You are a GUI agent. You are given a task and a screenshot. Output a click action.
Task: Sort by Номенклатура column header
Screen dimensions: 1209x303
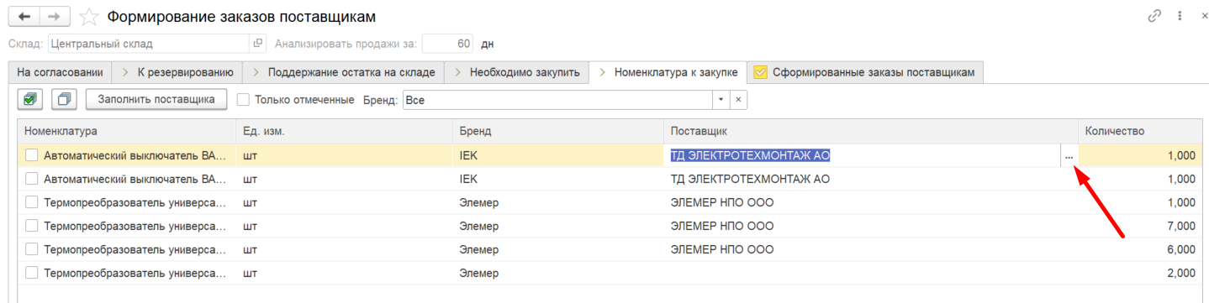point(126,132)
